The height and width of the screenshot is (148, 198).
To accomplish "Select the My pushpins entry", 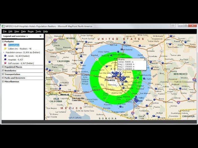I will [x=14, y=45].
